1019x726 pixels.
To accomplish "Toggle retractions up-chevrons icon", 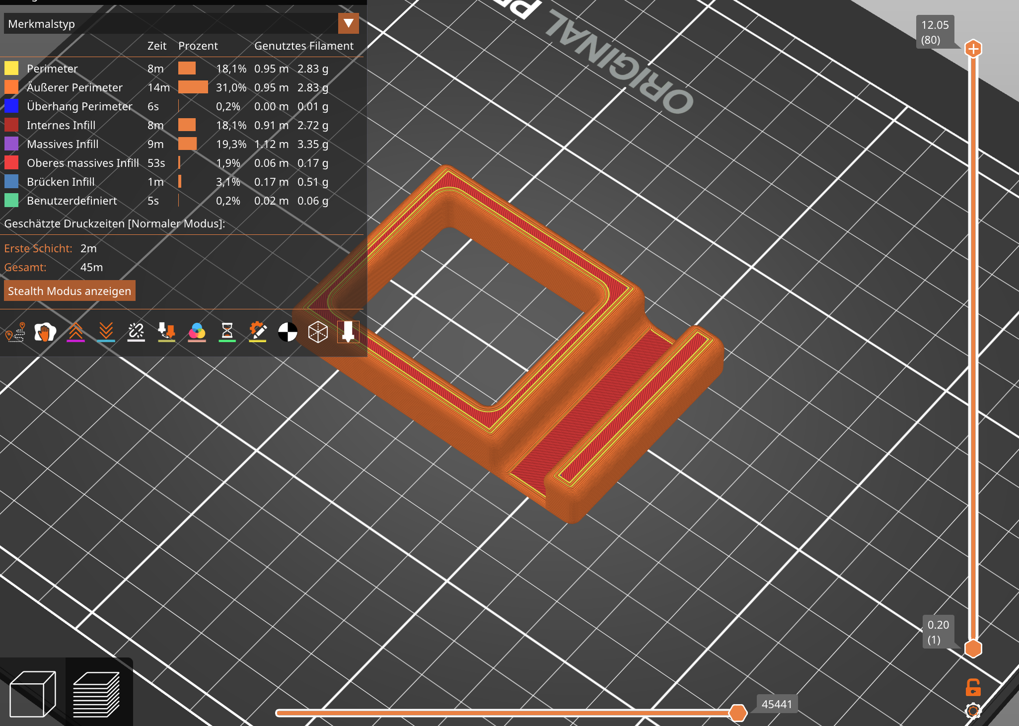I will 75,332.
